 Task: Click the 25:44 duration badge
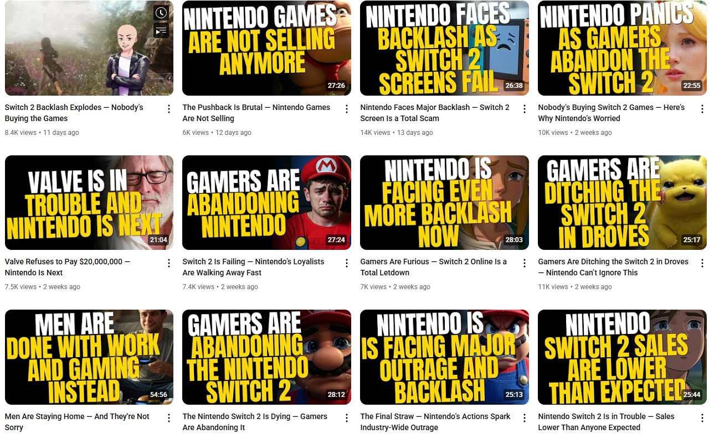tap(692, 395)
